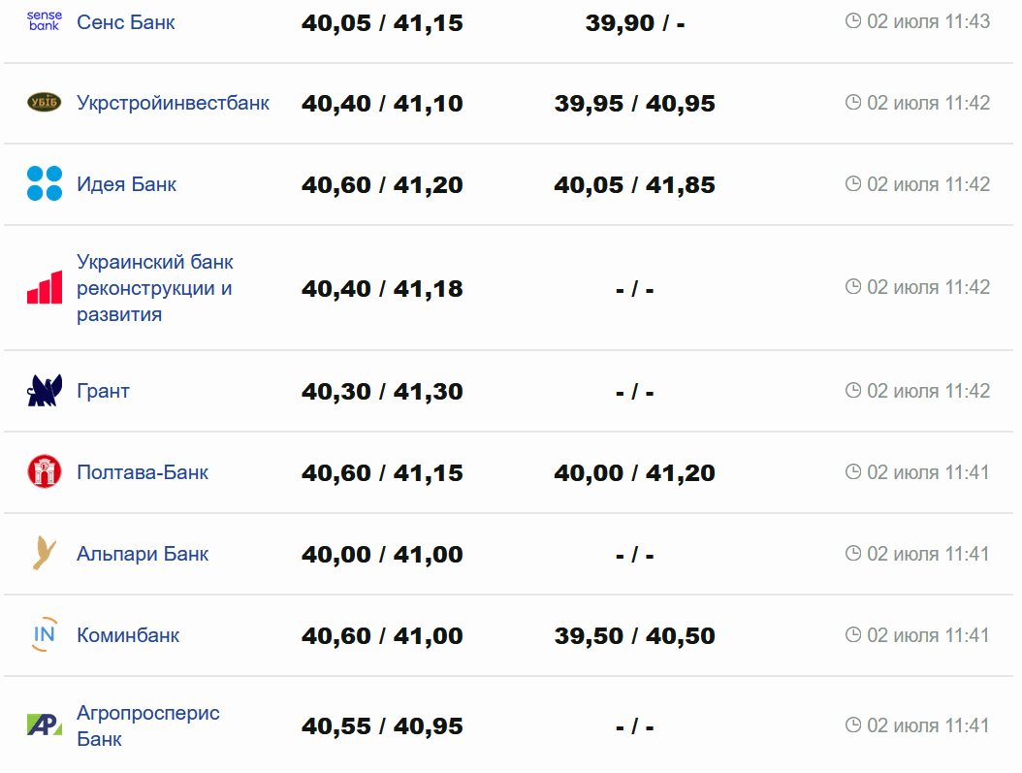Open the Полтава-Банк link
1022x773 pixels.
tap(143, 472)
